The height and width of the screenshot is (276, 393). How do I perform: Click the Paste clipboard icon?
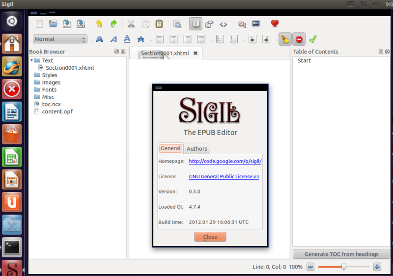coord(159,24)
